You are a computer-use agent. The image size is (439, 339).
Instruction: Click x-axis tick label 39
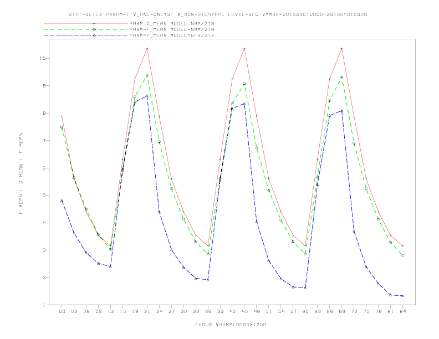click(x=220, y=311)
